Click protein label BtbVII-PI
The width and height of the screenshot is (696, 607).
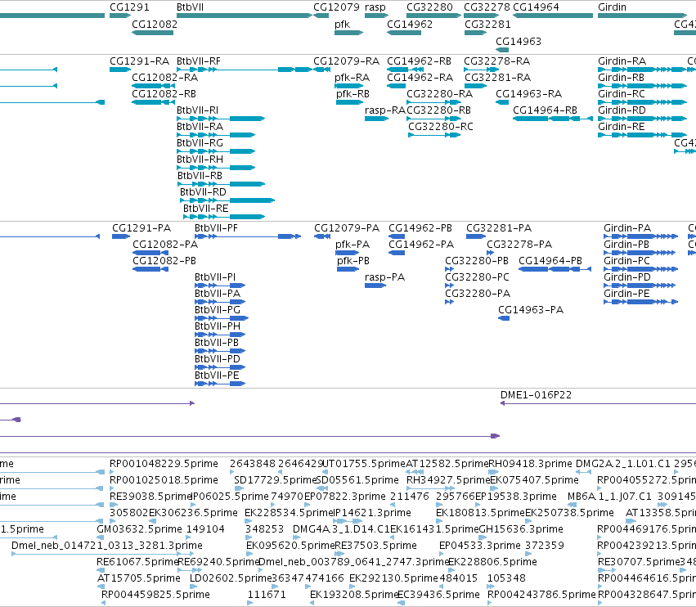215,277
